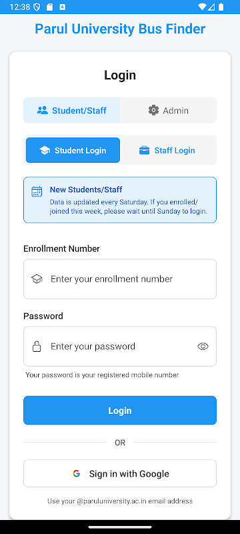Tap the Parul University Bus Finder title
240x534 pixels.
click(x=120, y=29)
